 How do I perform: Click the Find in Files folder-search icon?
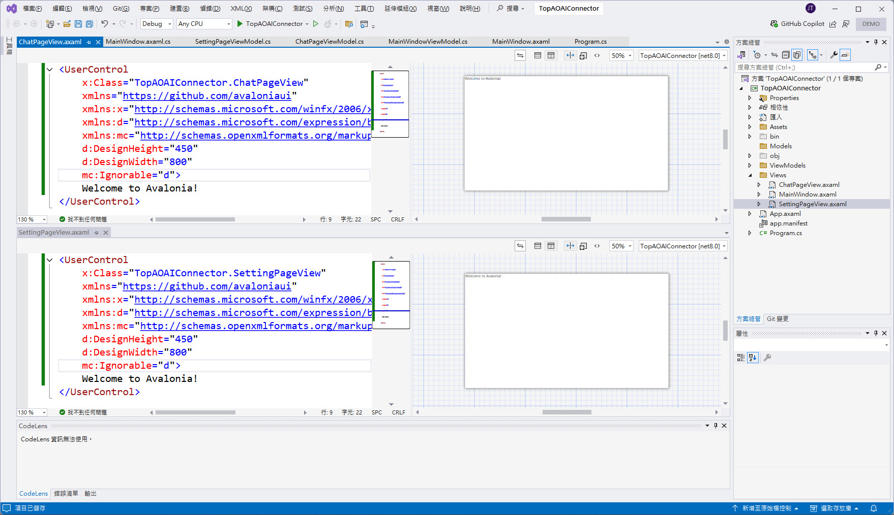click(349, 24)
